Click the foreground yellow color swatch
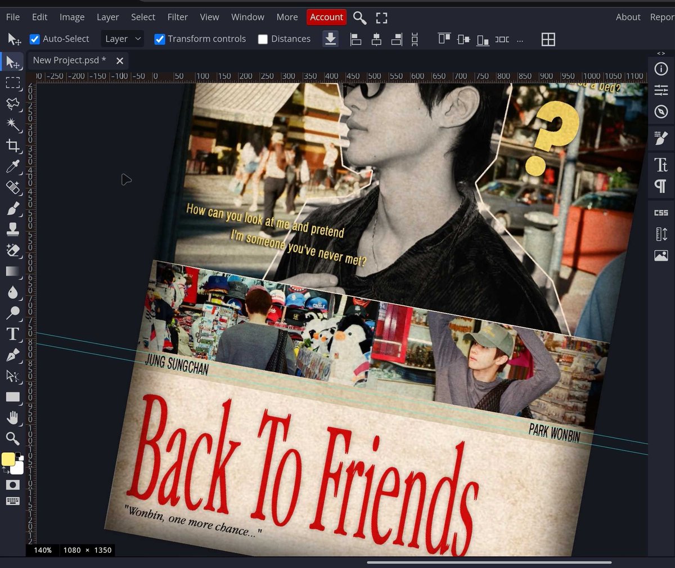Screen dimensions: 675x568 (x=8, y=459)
